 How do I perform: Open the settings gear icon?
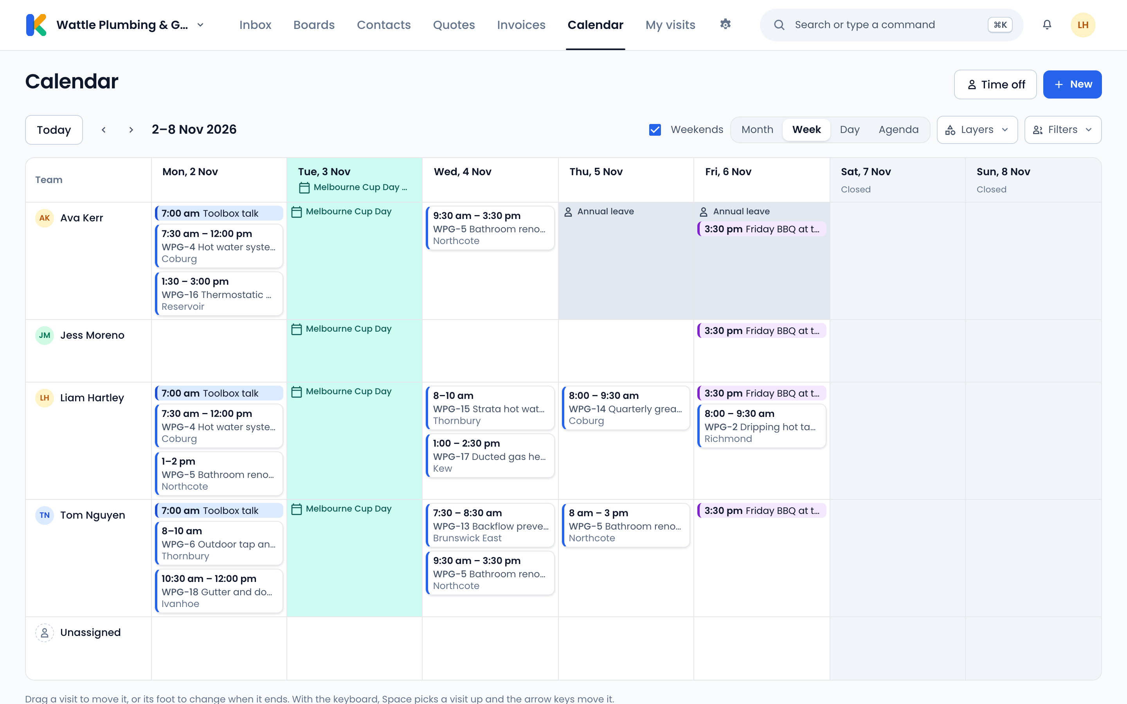click(x=725, y=24)
